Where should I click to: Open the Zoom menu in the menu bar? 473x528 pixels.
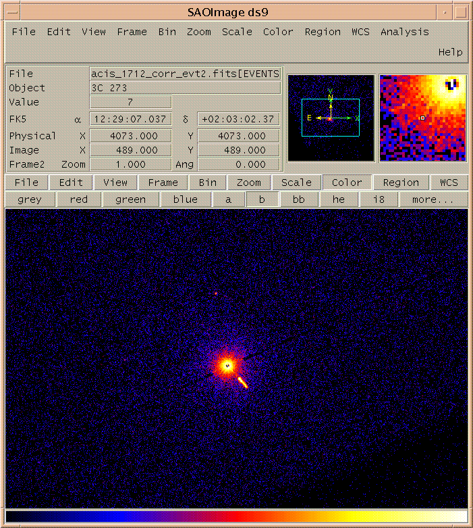click(199, 32)
